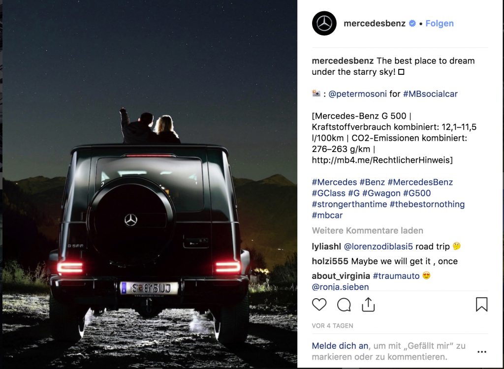Click the blue verified badge
Image resolution: width=504 pixels, height=369 pixels.
pyautogui.click(x=412, y=24)
